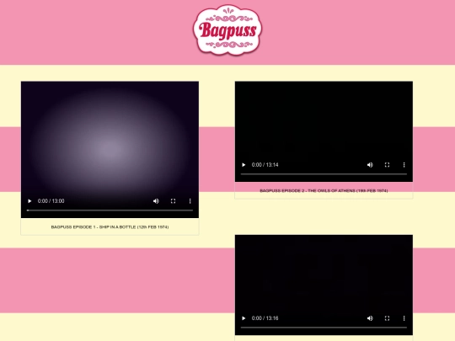455x341 pixels.
Task: Open more options menu on 13:14 video
Action: tap(404, 165)
